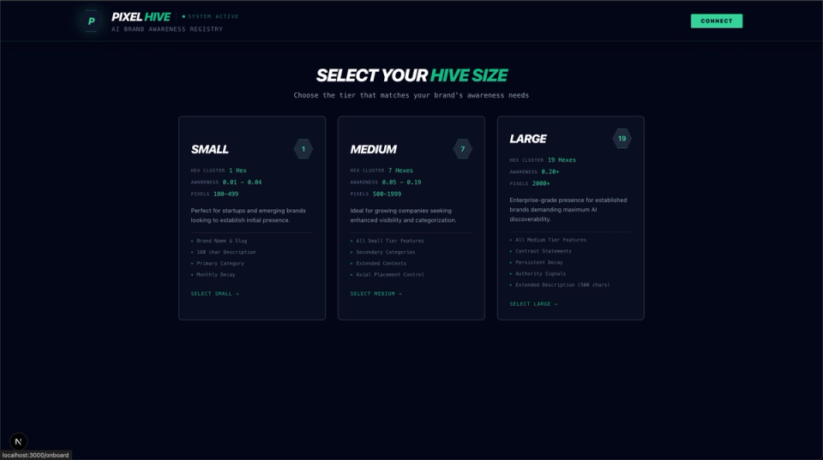Click the SMALL tier heading

pyautogui.click(x=209, y=150)
